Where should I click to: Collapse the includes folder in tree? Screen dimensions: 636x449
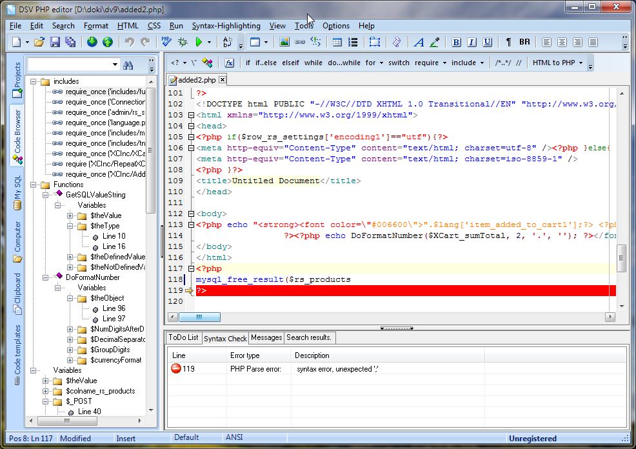(34, 81)
